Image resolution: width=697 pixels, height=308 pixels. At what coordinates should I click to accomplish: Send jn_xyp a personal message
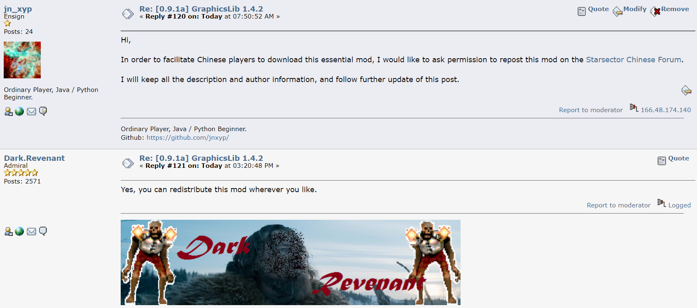43,111
